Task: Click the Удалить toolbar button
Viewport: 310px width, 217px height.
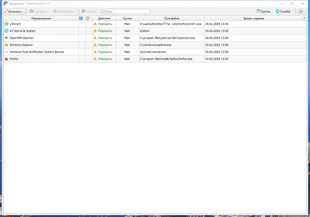Action: [89, 12]
